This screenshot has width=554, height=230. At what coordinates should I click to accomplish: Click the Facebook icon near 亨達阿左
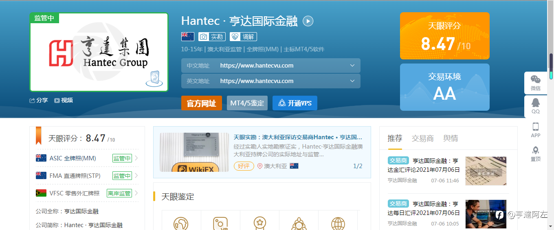point(499,215)
